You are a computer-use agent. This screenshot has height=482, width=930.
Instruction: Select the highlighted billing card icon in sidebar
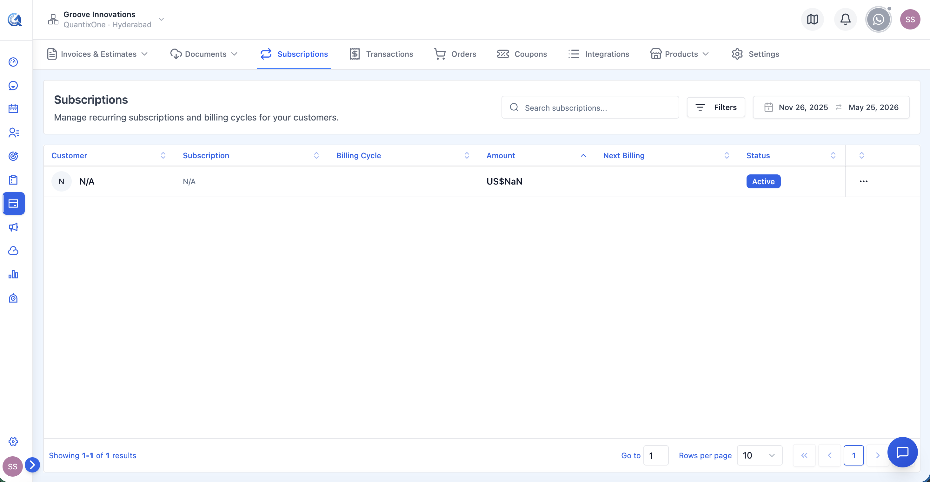click(14, 204)
